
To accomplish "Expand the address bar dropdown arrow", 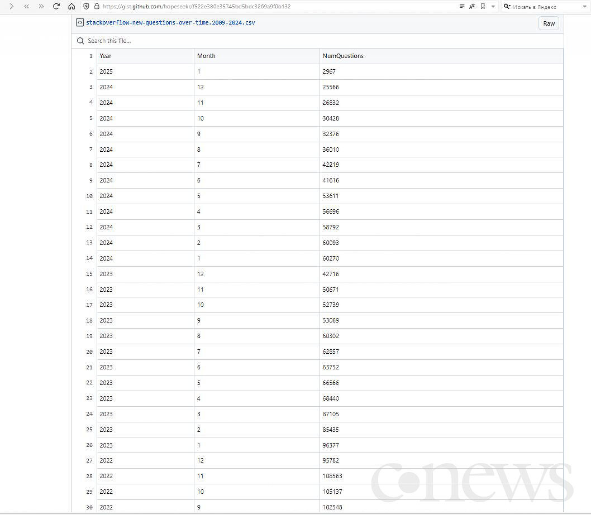I will click(493, 7).
